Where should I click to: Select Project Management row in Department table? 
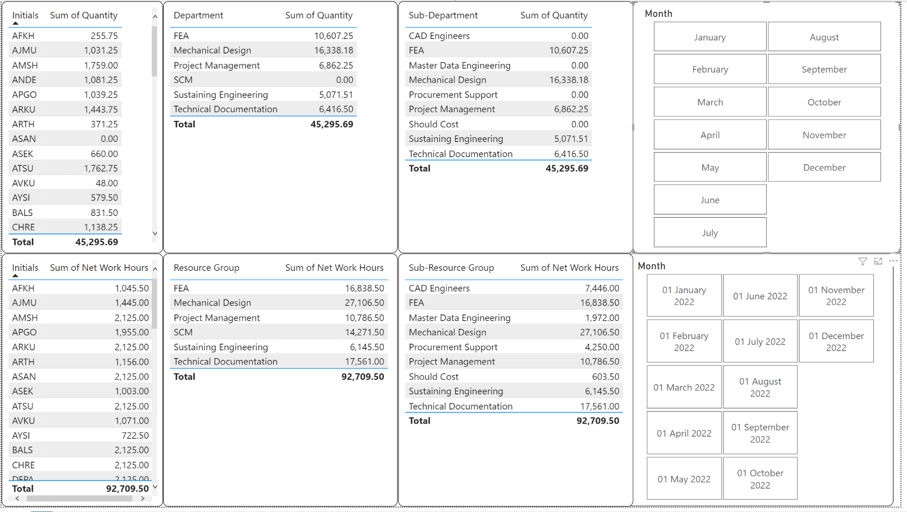coord(263,65)
